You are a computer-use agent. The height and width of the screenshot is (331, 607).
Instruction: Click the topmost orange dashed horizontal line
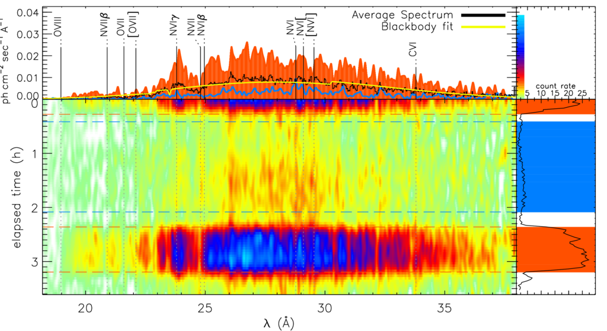(x=279, y=114)
